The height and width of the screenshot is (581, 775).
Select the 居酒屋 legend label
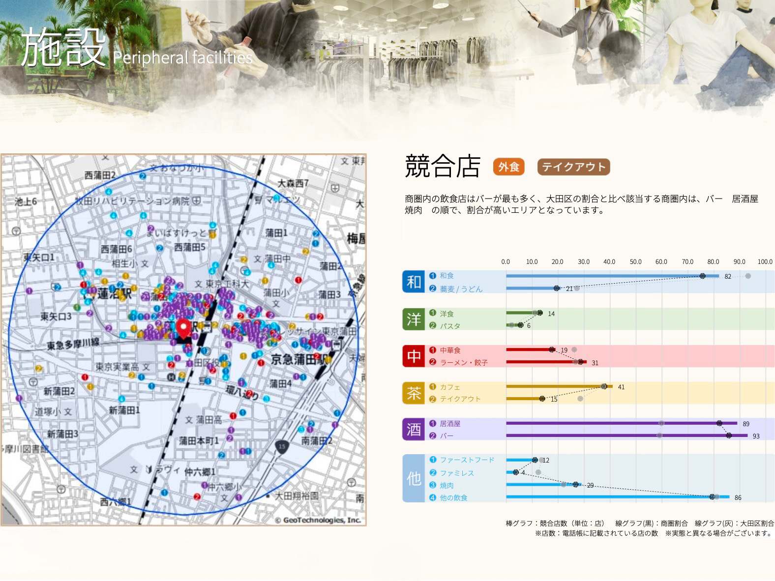point(449,423)
